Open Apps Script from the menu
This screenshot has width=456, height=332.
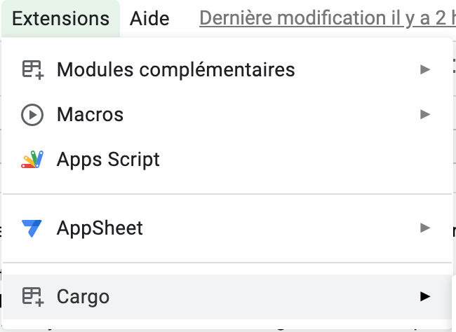point(108,160)
